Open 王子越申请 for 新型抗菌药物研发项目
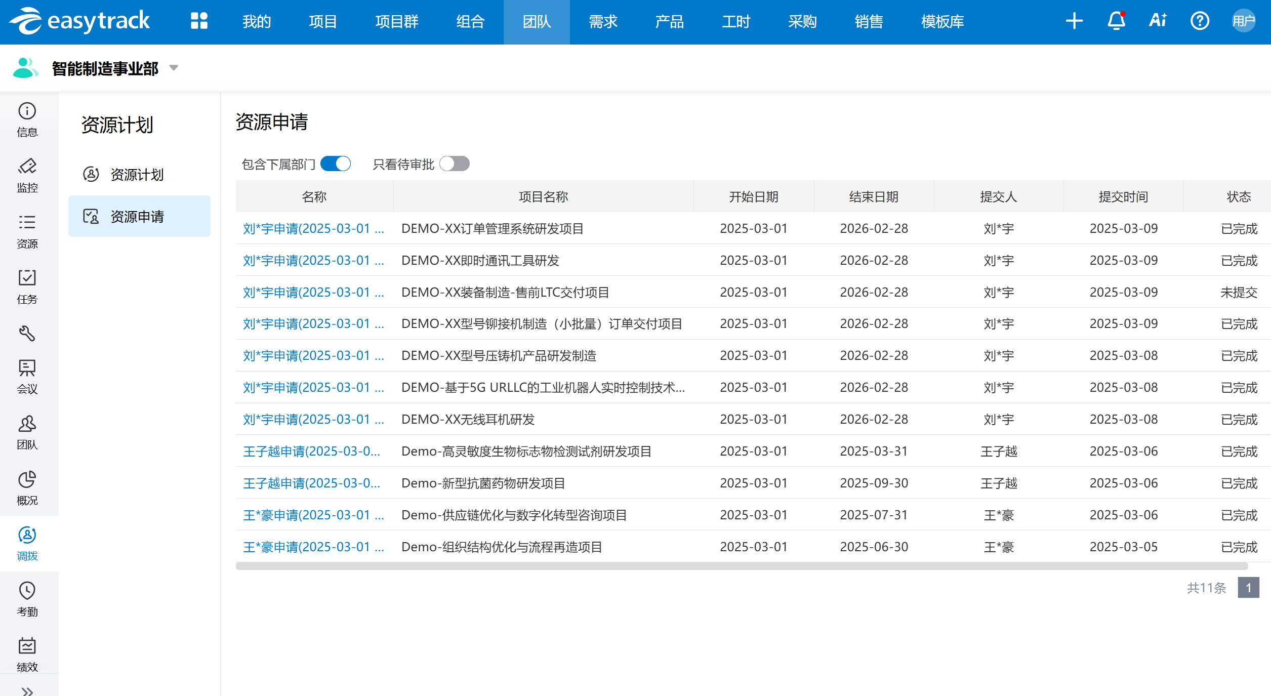The image size is (1271, 696). tap(311, 483)
